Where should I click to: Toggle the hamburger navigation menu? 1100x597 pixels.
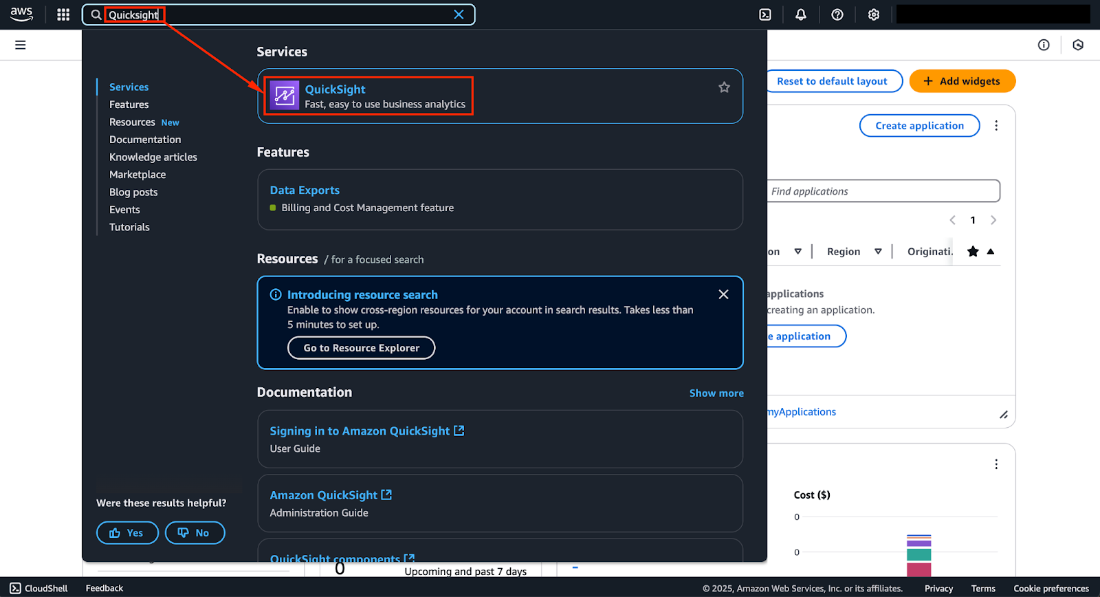coord(21,45)
